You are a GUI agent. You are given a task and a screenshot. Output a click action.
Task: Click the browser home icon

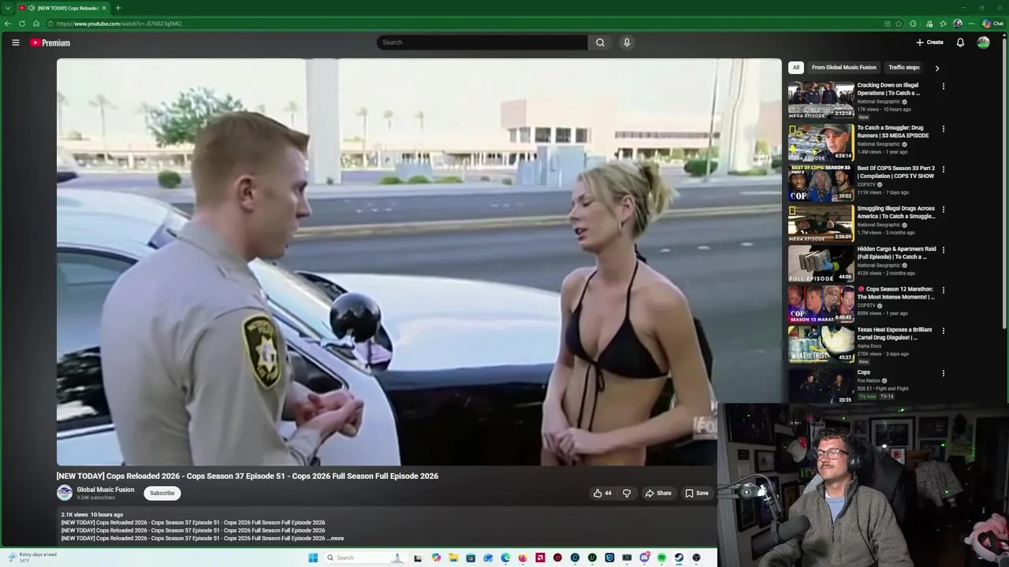pos(35,24)
